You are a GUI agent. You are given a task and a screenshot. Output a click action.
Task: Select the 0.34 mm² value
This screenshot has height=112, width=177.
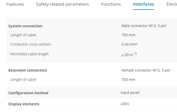[129, 44]
